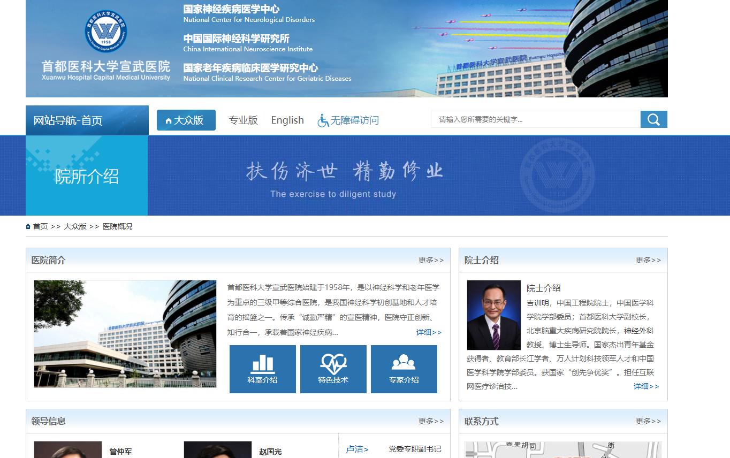Switch to 专业版 version
Image resolution: width=730 pixels, height=458 pixels.
click(x=244, y=120)
